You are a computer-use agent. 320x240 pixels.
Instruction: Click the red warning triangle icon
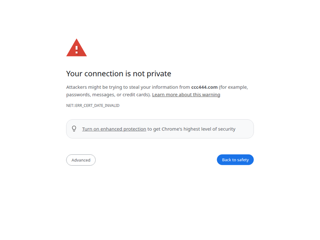point(76,48)
